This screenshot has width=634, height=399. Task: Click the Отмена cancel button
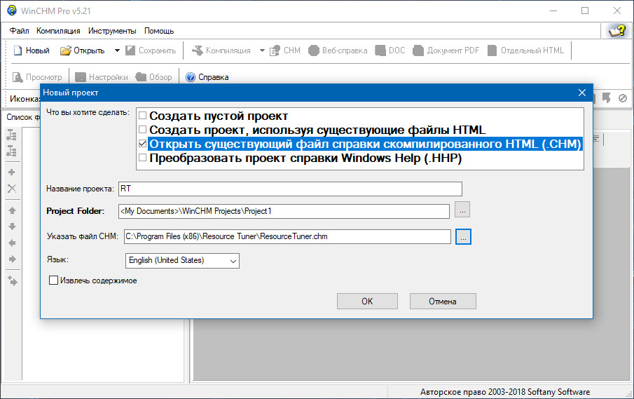[x=443, y=301]
